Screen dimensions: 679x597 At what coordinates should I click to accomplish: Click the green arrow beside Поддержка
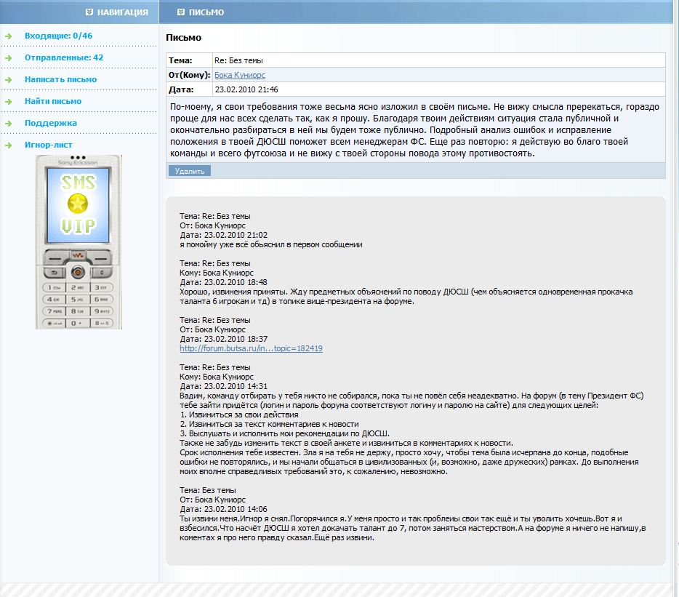click(8, 123)
